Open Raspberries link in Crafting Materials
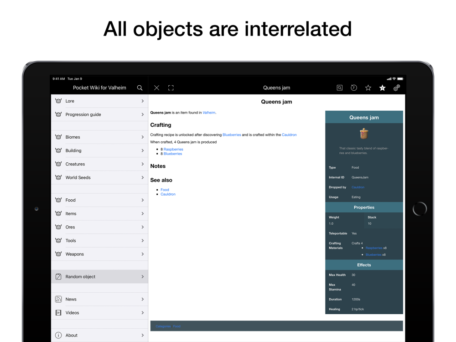The image size is (456, 342). point(374,248)
